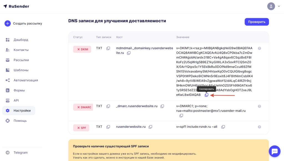
Task: Click the plus icon to create a mailing
Action: pos(7,24)
